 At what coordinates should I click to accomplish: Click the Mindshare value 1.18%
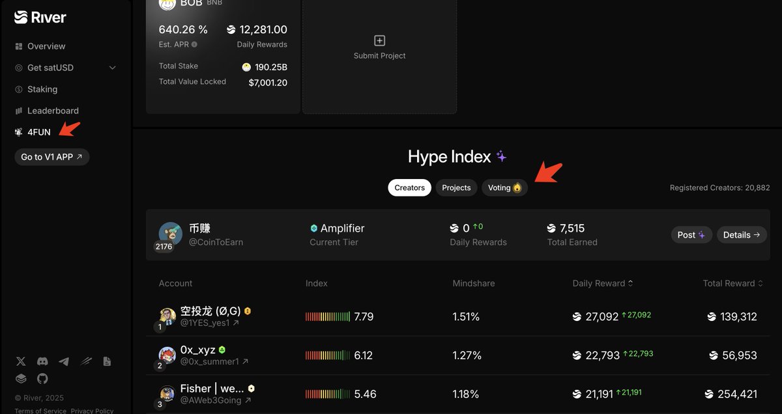coord(466,394)
